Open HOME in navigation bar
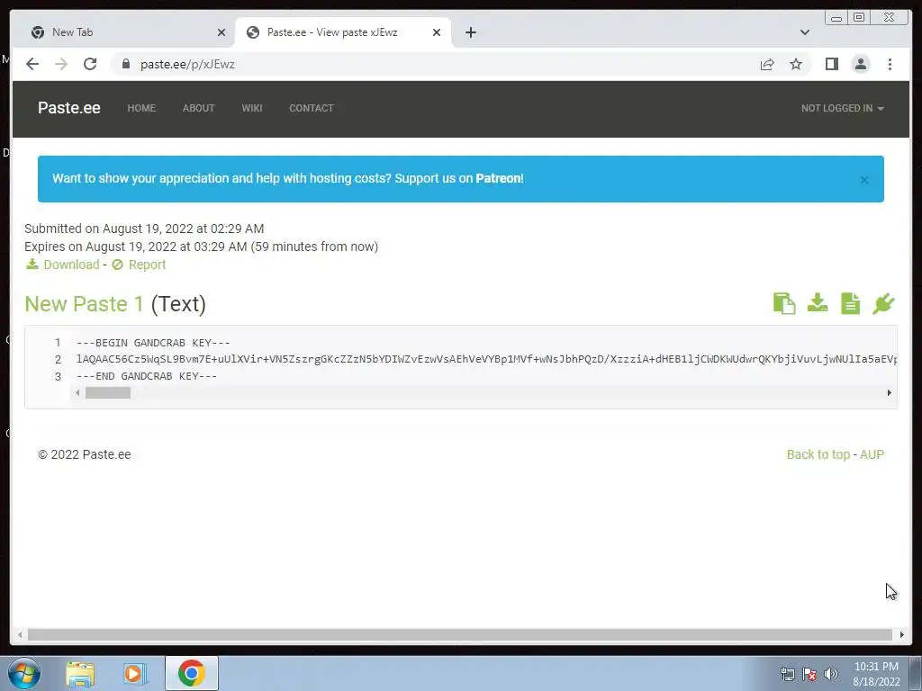The height and width of the screenshot is (691, 922). click(x=141, y=108)
